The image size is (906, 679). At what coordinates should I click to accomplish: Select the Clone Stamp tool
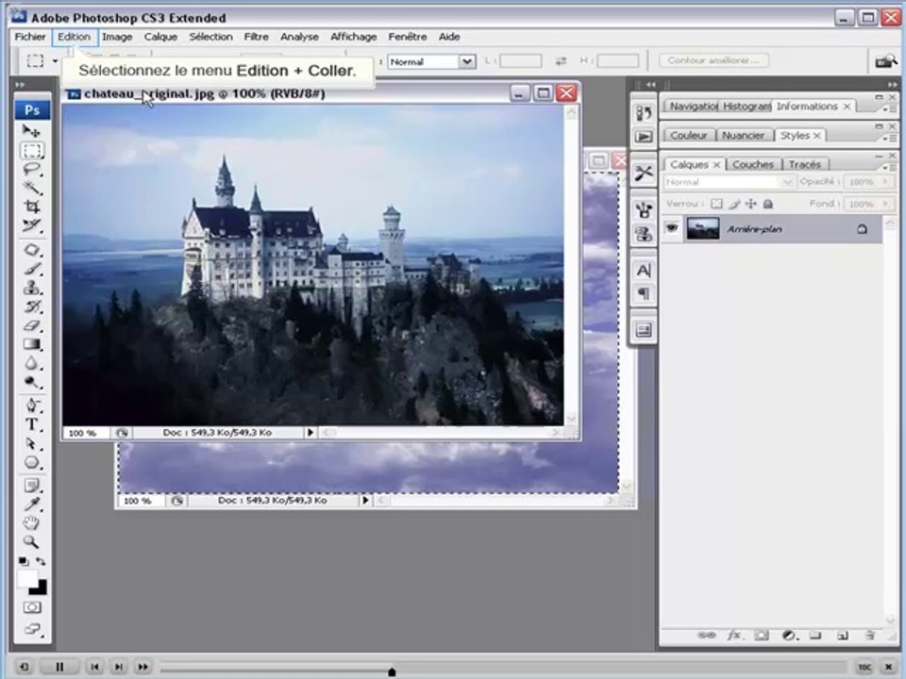[32, 288]
